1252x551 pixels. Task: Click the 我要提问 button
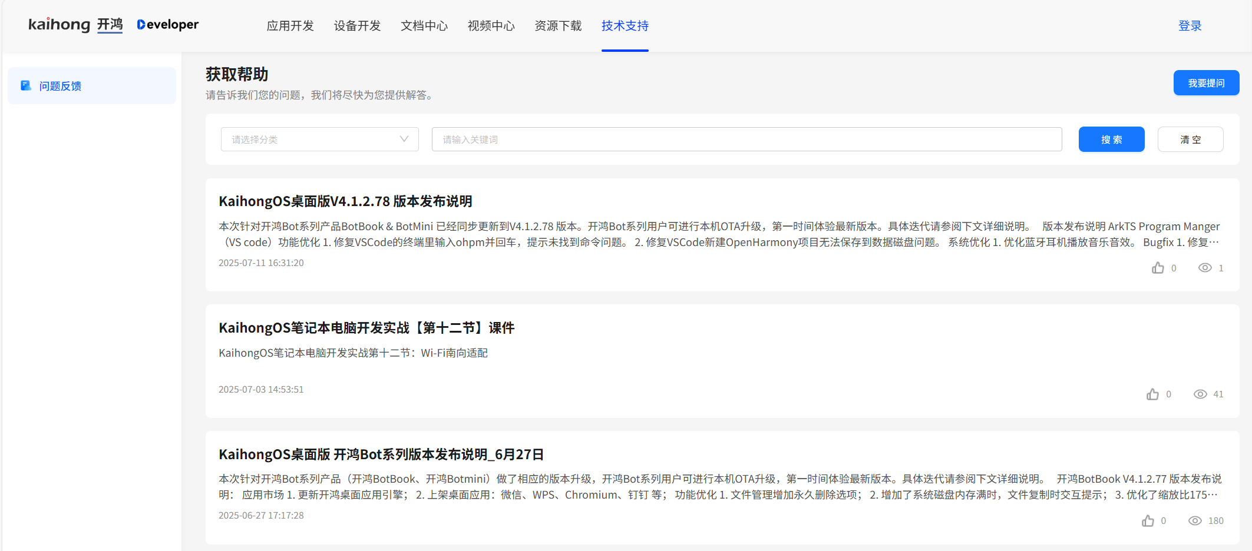point(1206,83)
